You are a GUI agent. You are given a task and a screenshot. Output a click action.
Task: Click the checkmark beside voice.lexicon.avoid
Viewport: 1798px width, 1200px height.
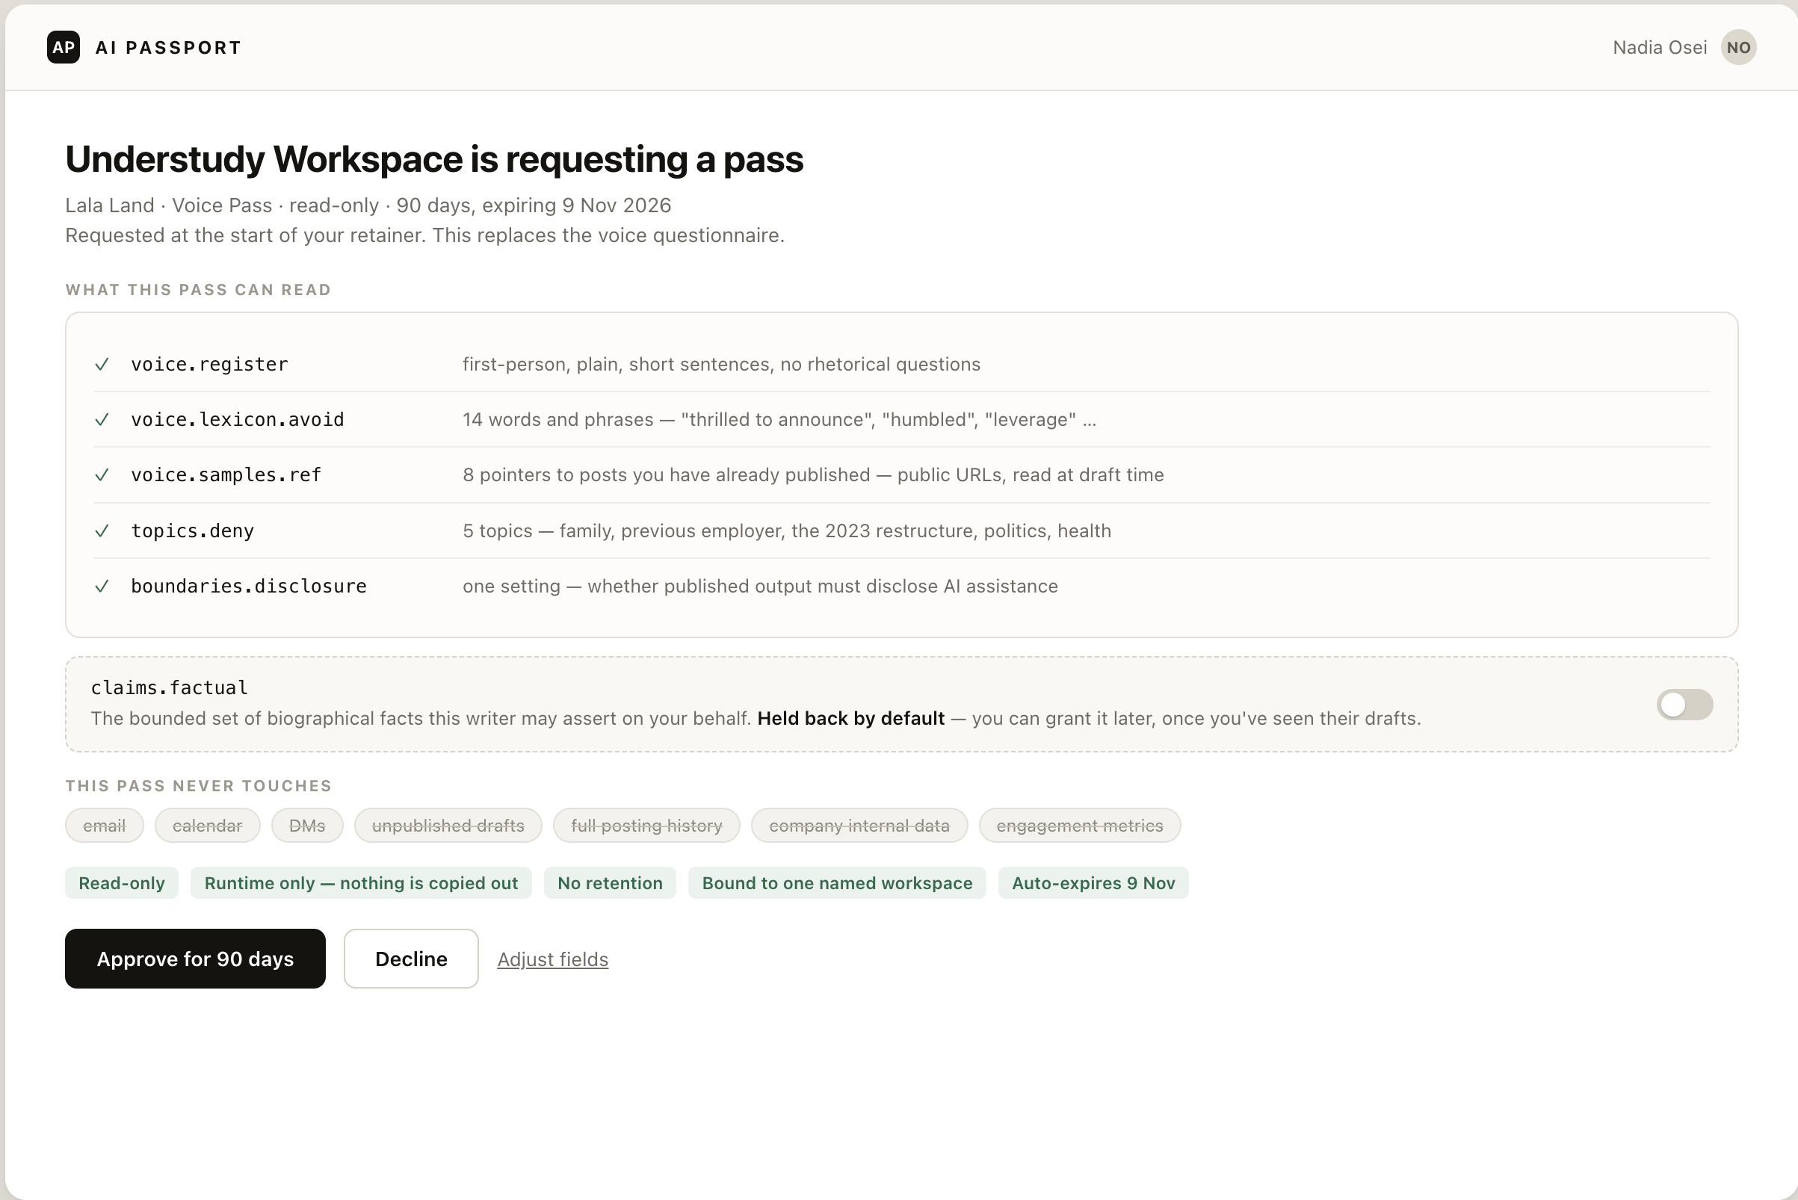point(102,419)
